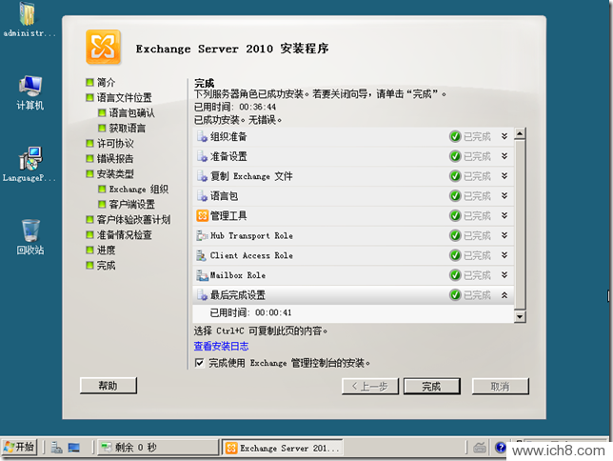Click the 取消 button
The height and width of the screenshot is (461, 613).
click(500, 387)
